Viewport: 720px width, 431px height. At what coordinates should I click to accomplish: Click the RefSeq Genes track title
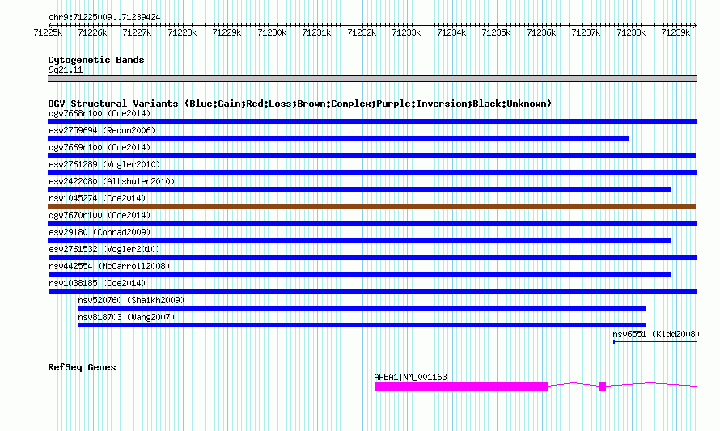coord(82,367)
